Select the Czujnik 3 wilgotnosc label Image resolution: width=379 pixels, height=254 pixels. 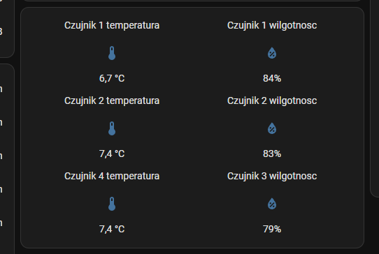coord(272,176)
